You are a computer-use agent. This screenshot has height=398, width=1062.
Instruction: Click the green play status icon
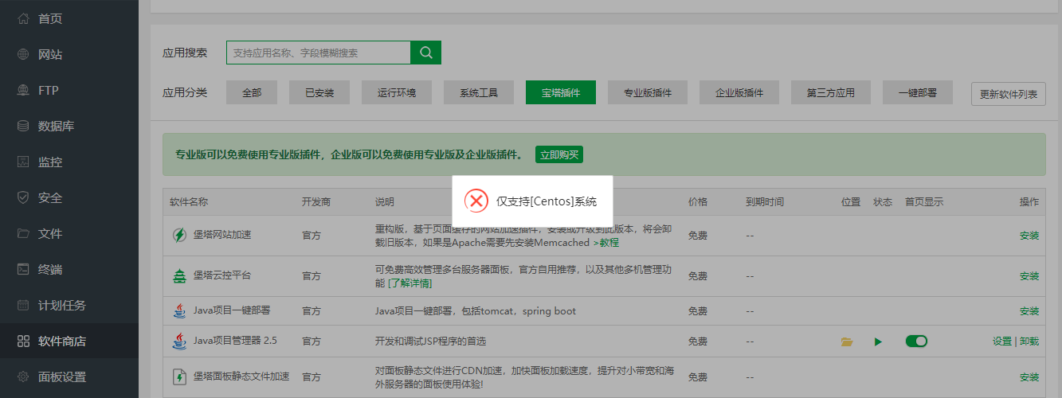tap(878, 341)
